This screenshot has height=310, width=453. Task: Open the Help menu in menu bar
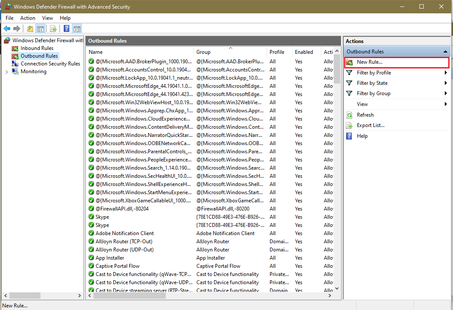(65, 18)
